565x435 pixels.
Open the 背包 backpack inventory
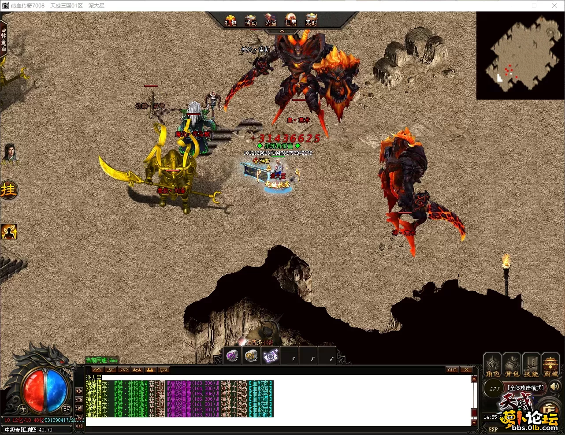click(x=512, y=366)
